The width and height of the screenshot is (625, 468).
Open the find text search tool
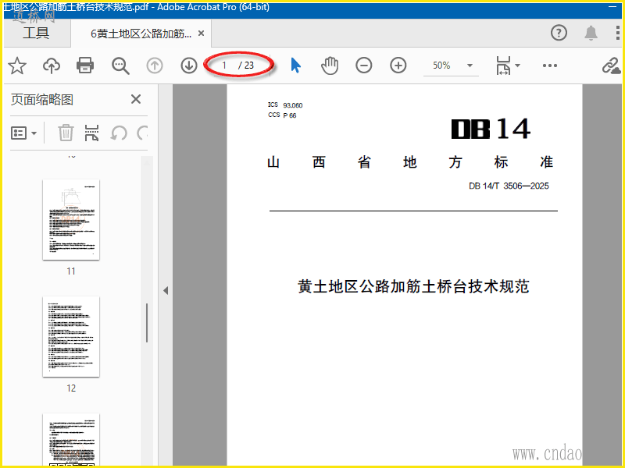pyautogui.click(x=120, y=66)
